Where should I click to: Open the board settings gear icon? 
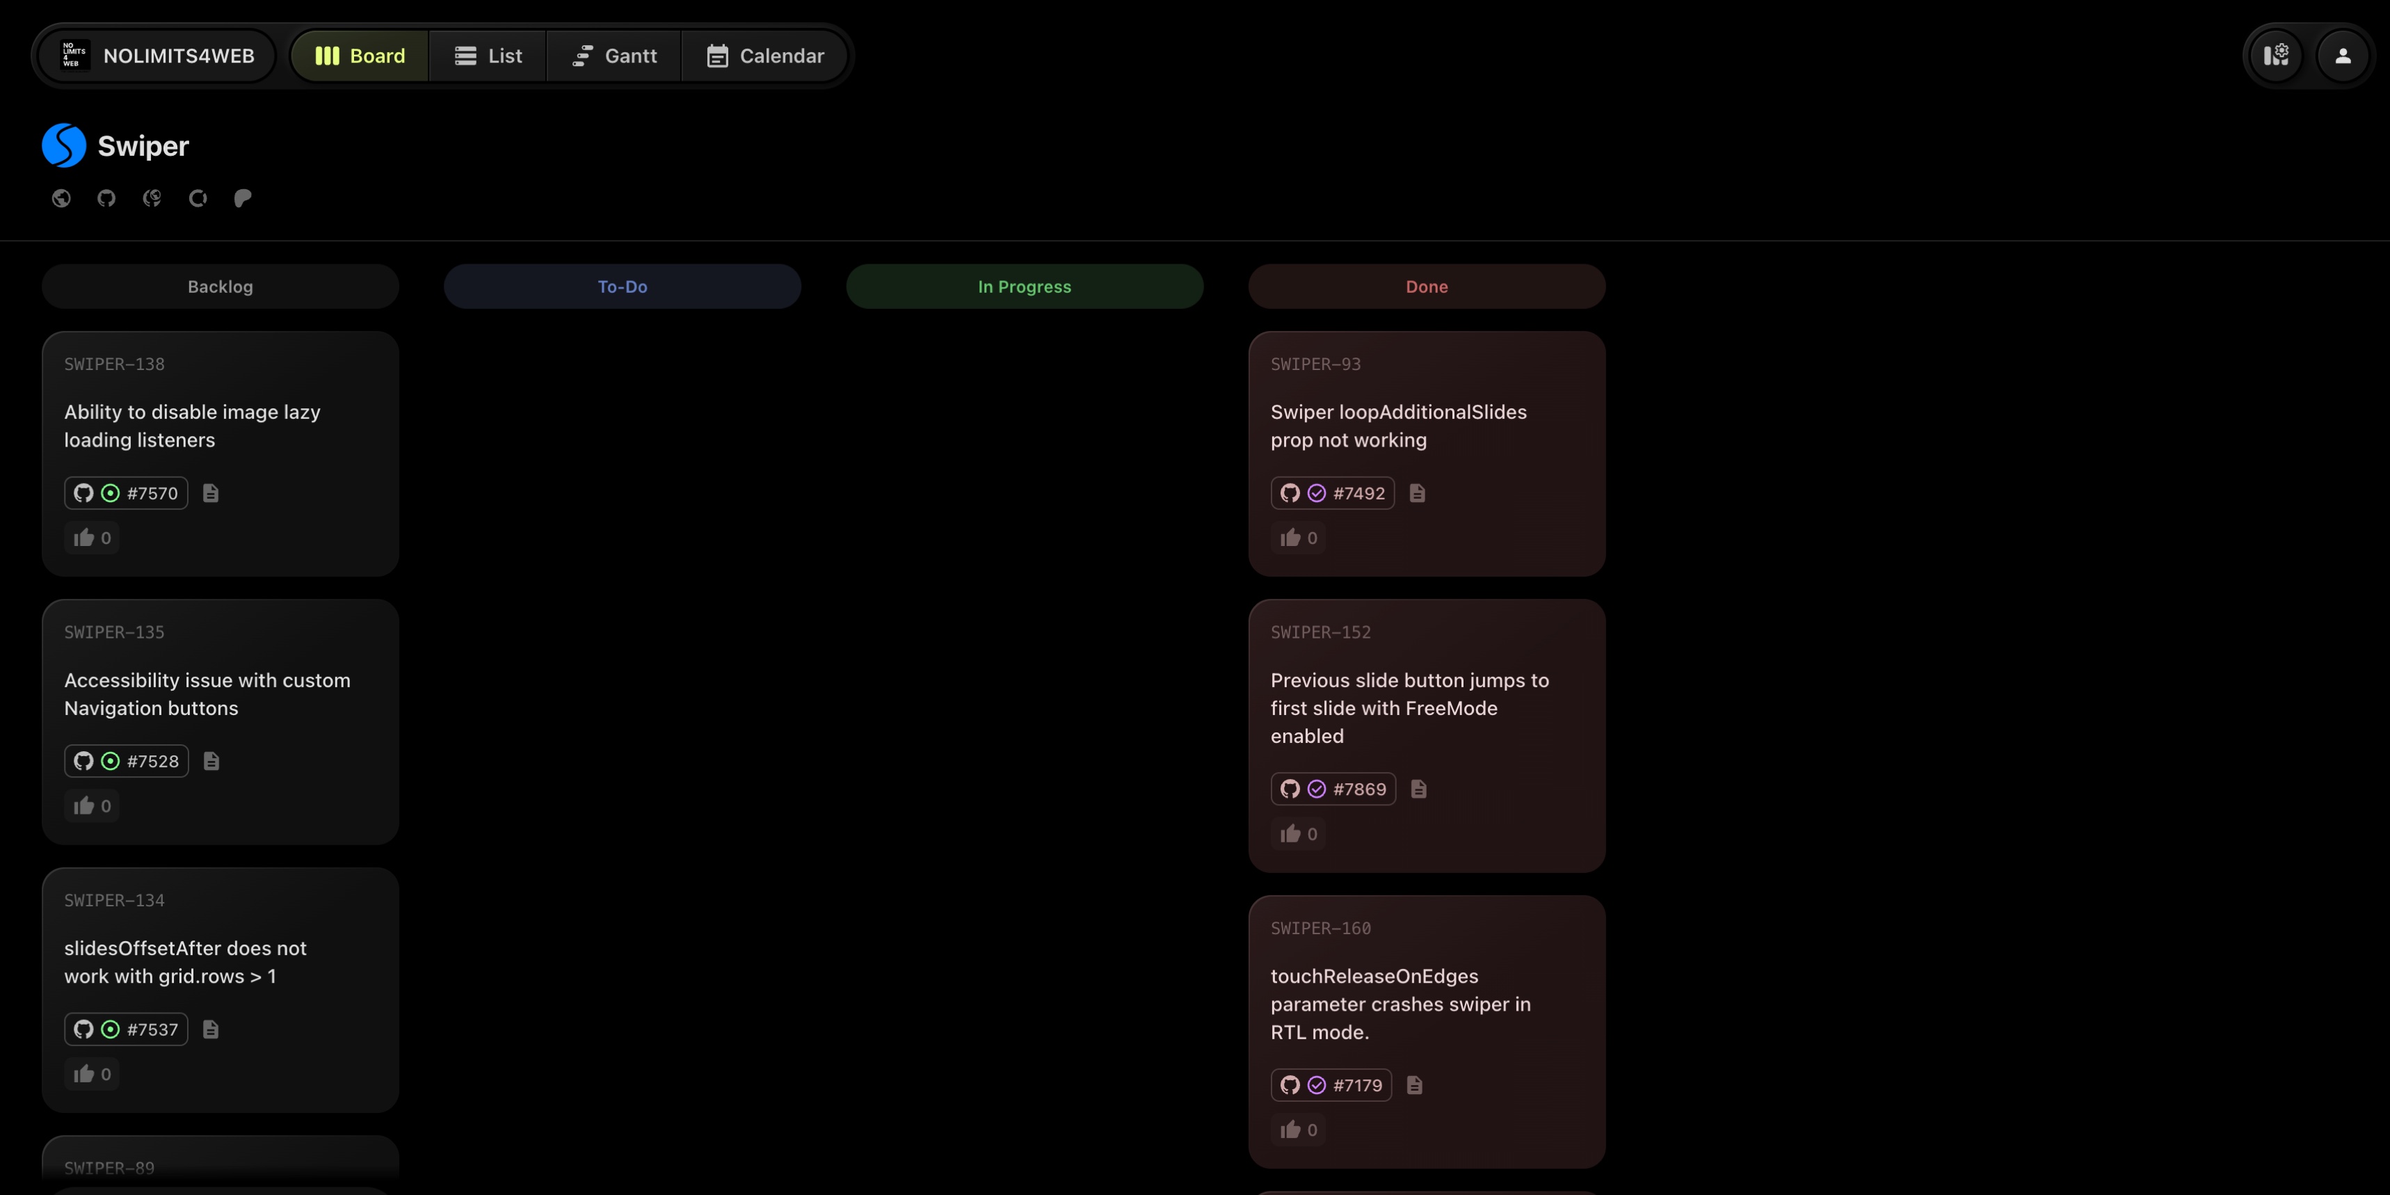tap(2276, 56)
